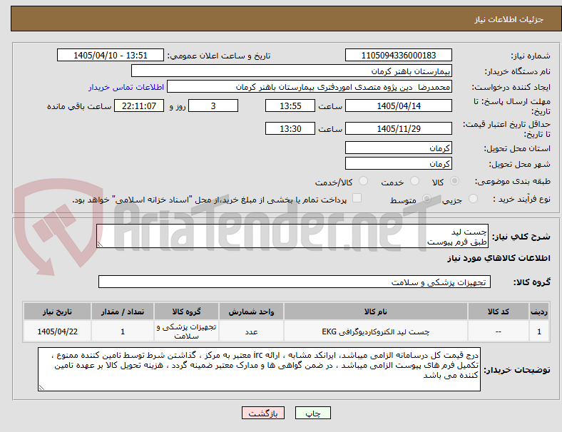Screen dimensions: 562x432
Task: Click the announcement date field 1405/04/10 - 13:51
Action: pos(111,55)
